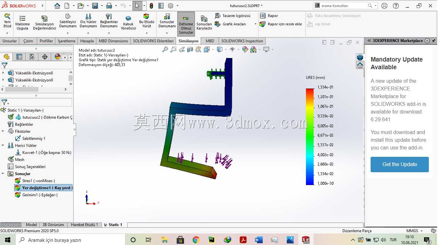Run study with Bu Etüdü Yürüt

tap(147, 21)
